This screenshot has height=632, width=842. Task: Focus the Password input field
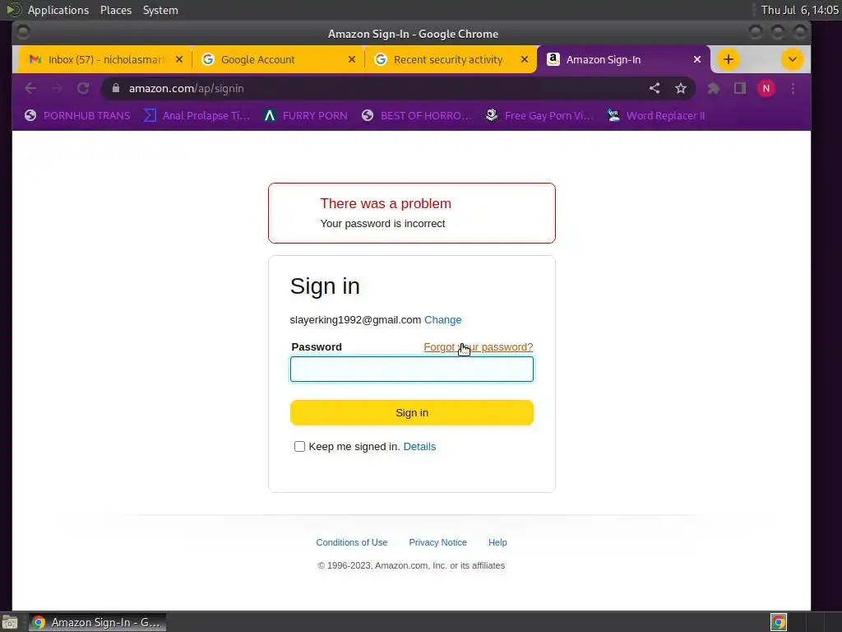(x=412, y=369)
